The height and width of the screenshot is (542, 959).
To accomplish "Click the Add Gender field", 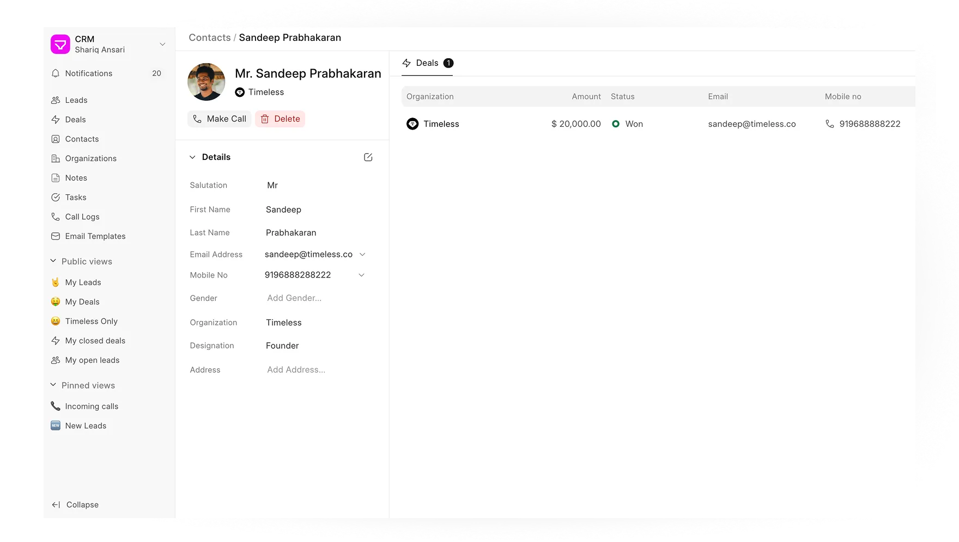I will (315, 298).
